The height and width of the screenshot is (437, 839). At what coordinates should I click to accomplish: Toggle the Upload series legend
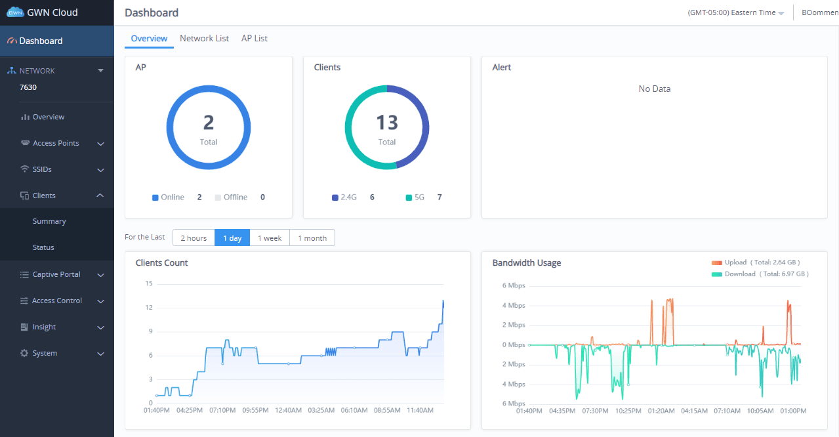(756, 262)
